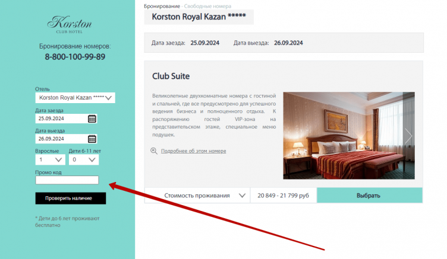Expand the hotel selector dropdown (Отель)

(75, 98)
